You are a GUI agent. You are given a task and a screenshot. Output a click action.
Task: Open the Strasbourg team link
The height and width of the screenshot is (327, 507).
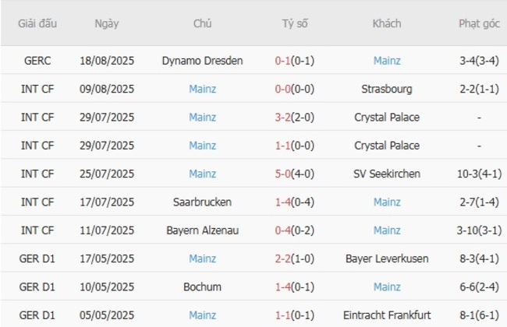click(386, 89)
